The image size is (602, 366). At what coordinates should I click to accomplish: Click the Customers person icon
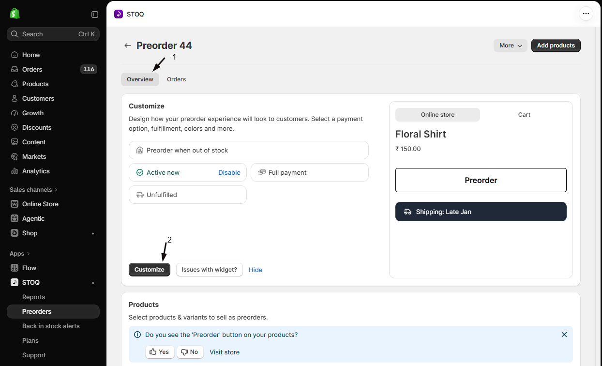pyautogui.click(x=15, y=98)
